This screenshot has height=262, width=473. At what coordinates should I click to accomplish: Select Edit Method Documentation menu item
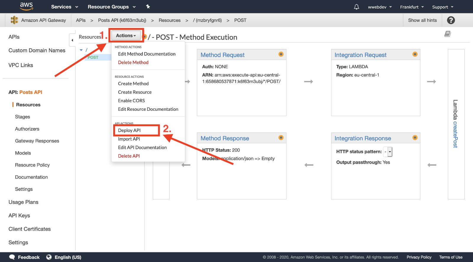point(147,54)
